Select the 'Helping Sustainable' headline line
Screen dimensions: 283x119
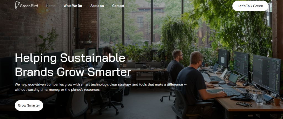tap(70, 58)
